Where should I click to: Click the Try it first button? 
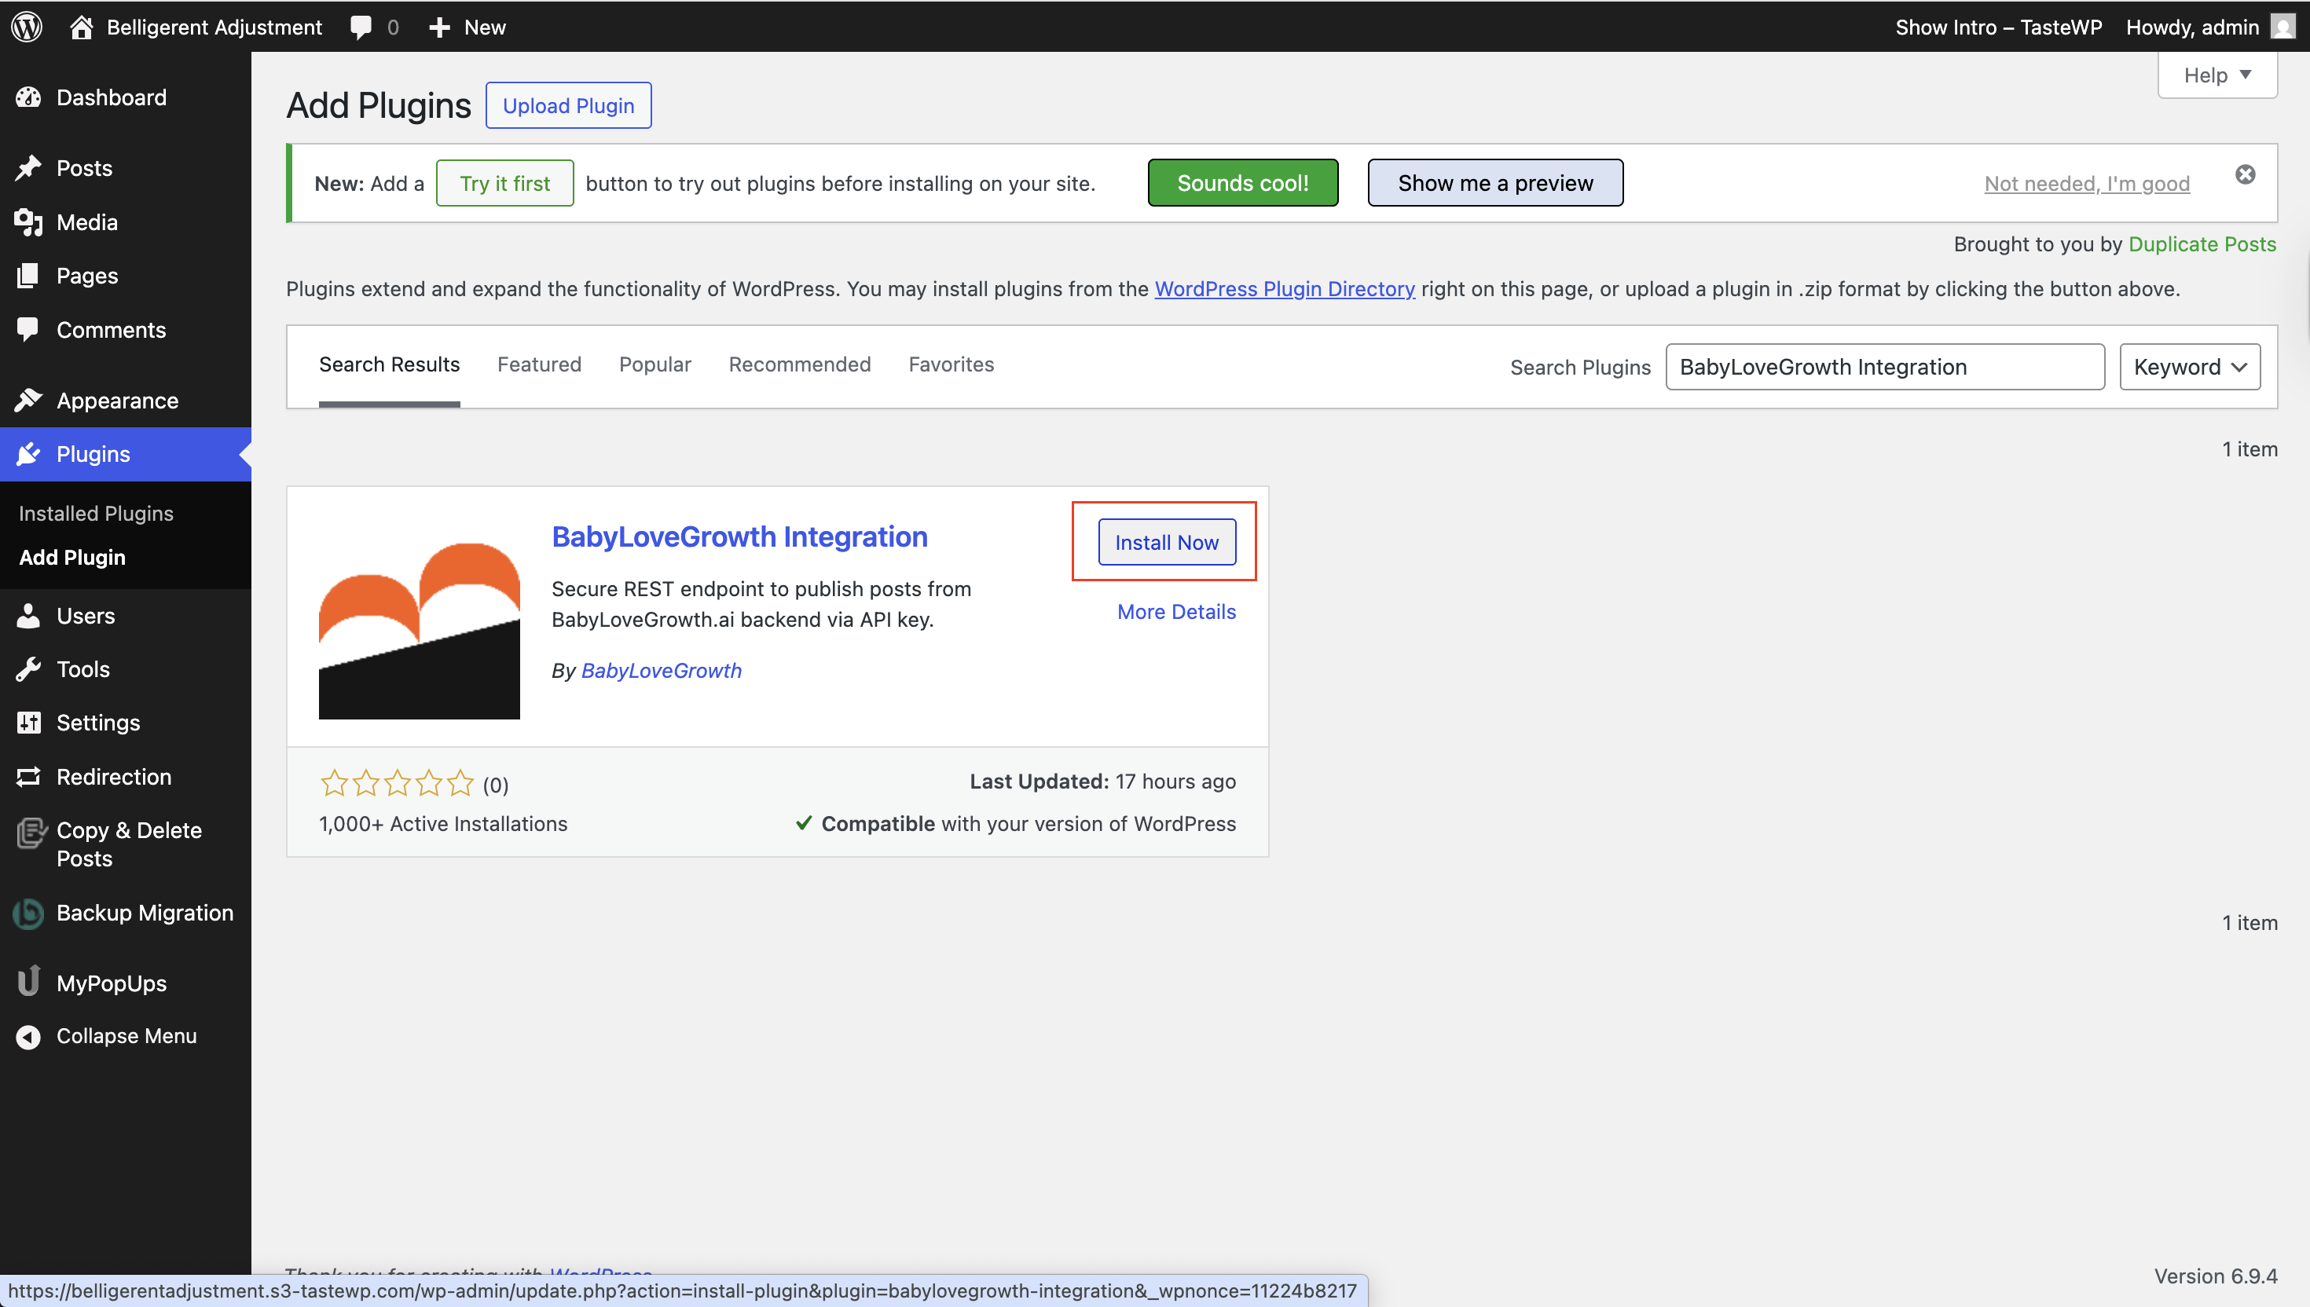[504, 183]
